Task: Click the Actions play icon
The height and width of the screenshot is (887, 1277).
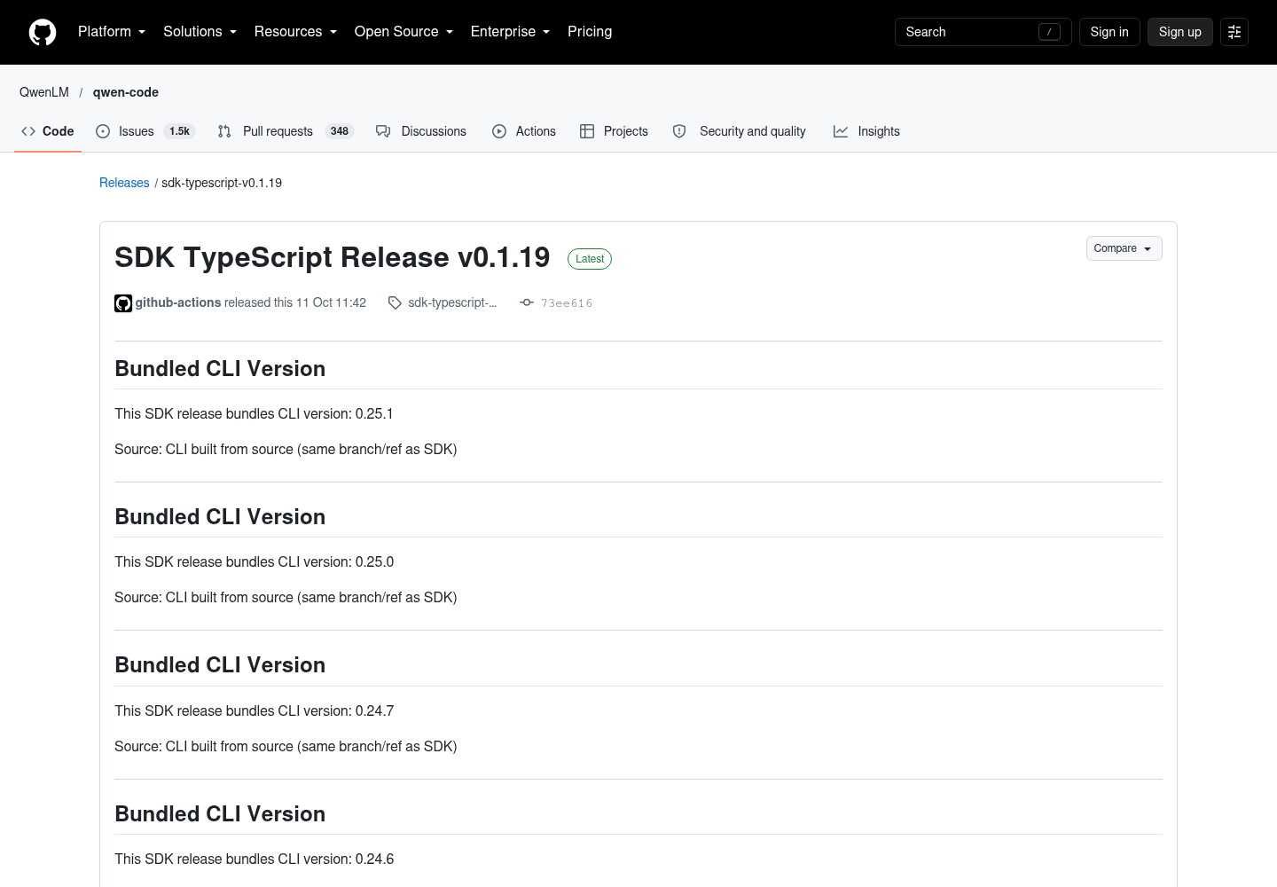Action: [x=499, y=131]
